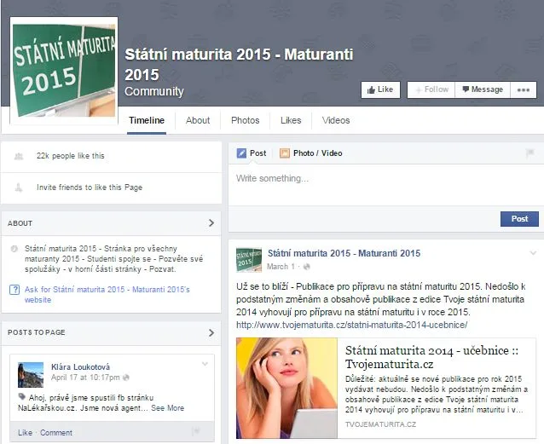Viewport: 544px width, 444px height.
Task: Open the Videos tab
Action: pos(336,120)
